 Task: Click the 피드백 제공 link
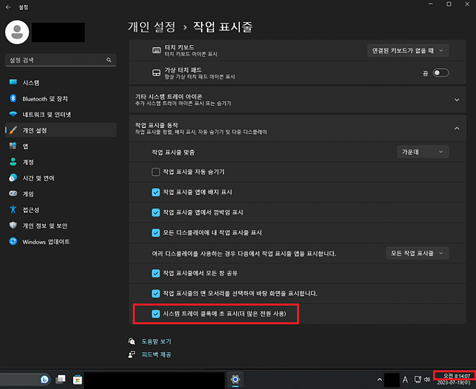point(156,355)
